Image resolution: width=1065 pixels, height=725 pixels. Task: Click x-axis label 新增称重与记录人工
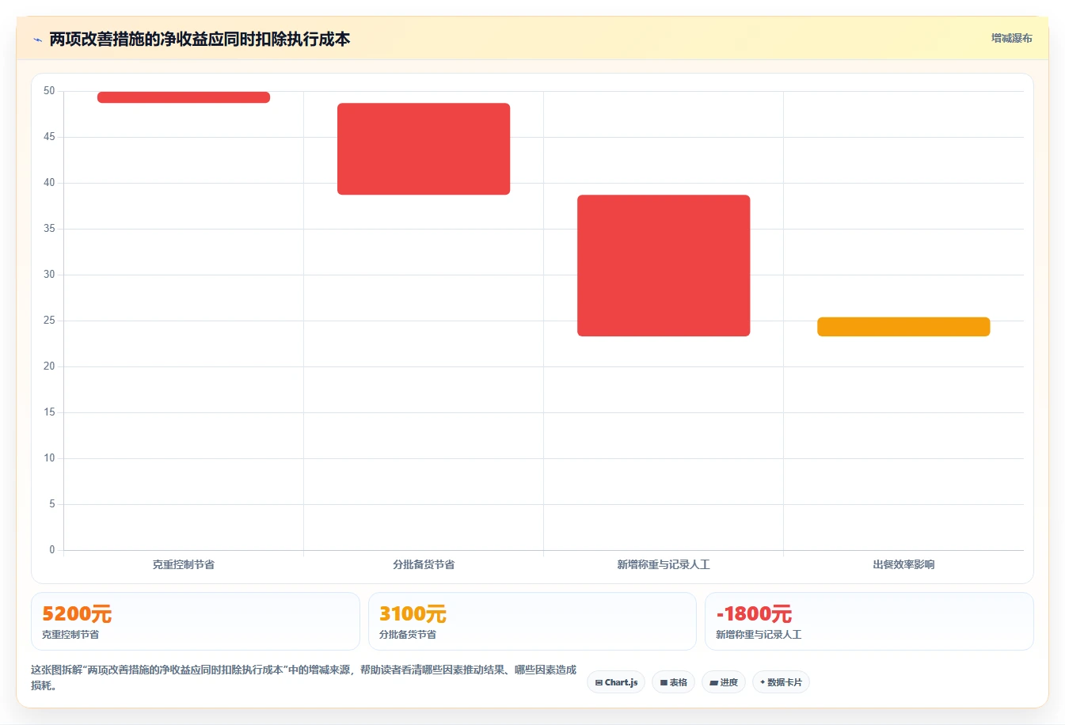point(664,564)
